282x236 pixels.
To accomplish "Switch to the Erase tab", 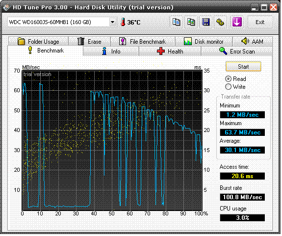I will pos(89,41).
